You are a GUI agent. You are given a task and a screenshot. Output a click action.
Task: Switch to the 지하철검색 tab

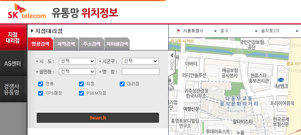pos(117,44)
